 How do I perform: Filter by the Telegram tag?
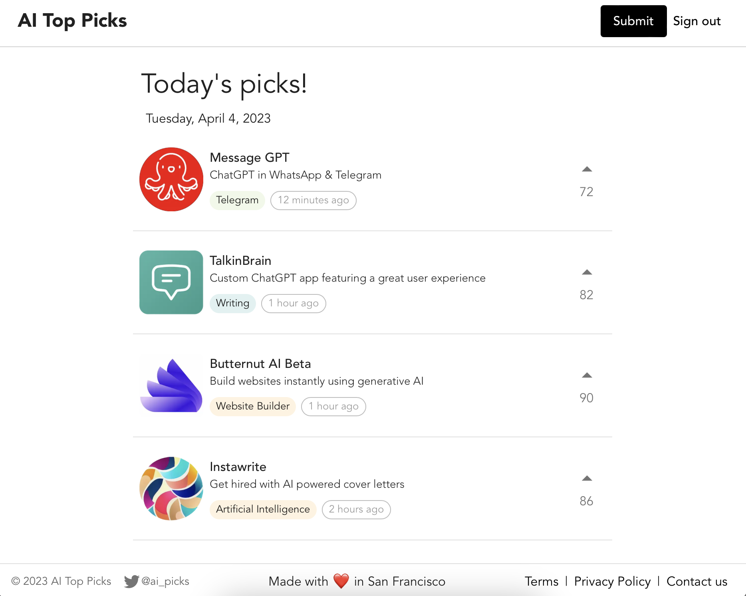click(x=237, y=200)
